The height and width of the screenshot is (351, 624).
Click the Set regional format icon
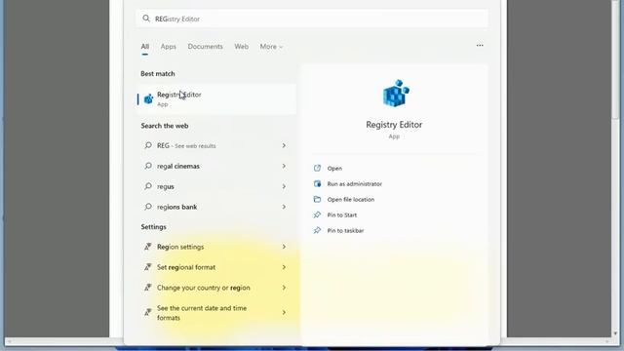147,267
